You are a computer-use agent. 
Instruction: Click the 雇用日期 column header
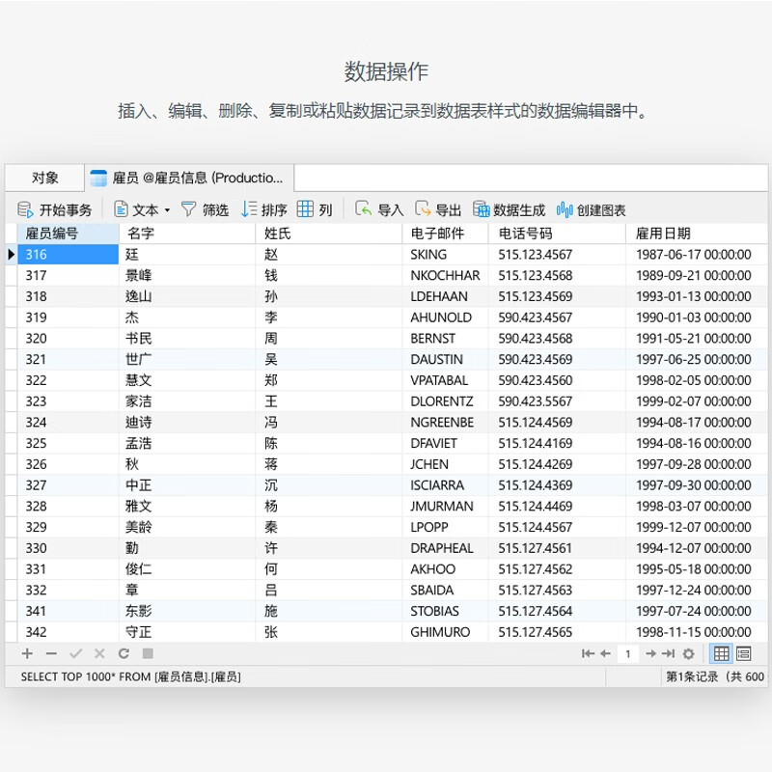[664, 234]
